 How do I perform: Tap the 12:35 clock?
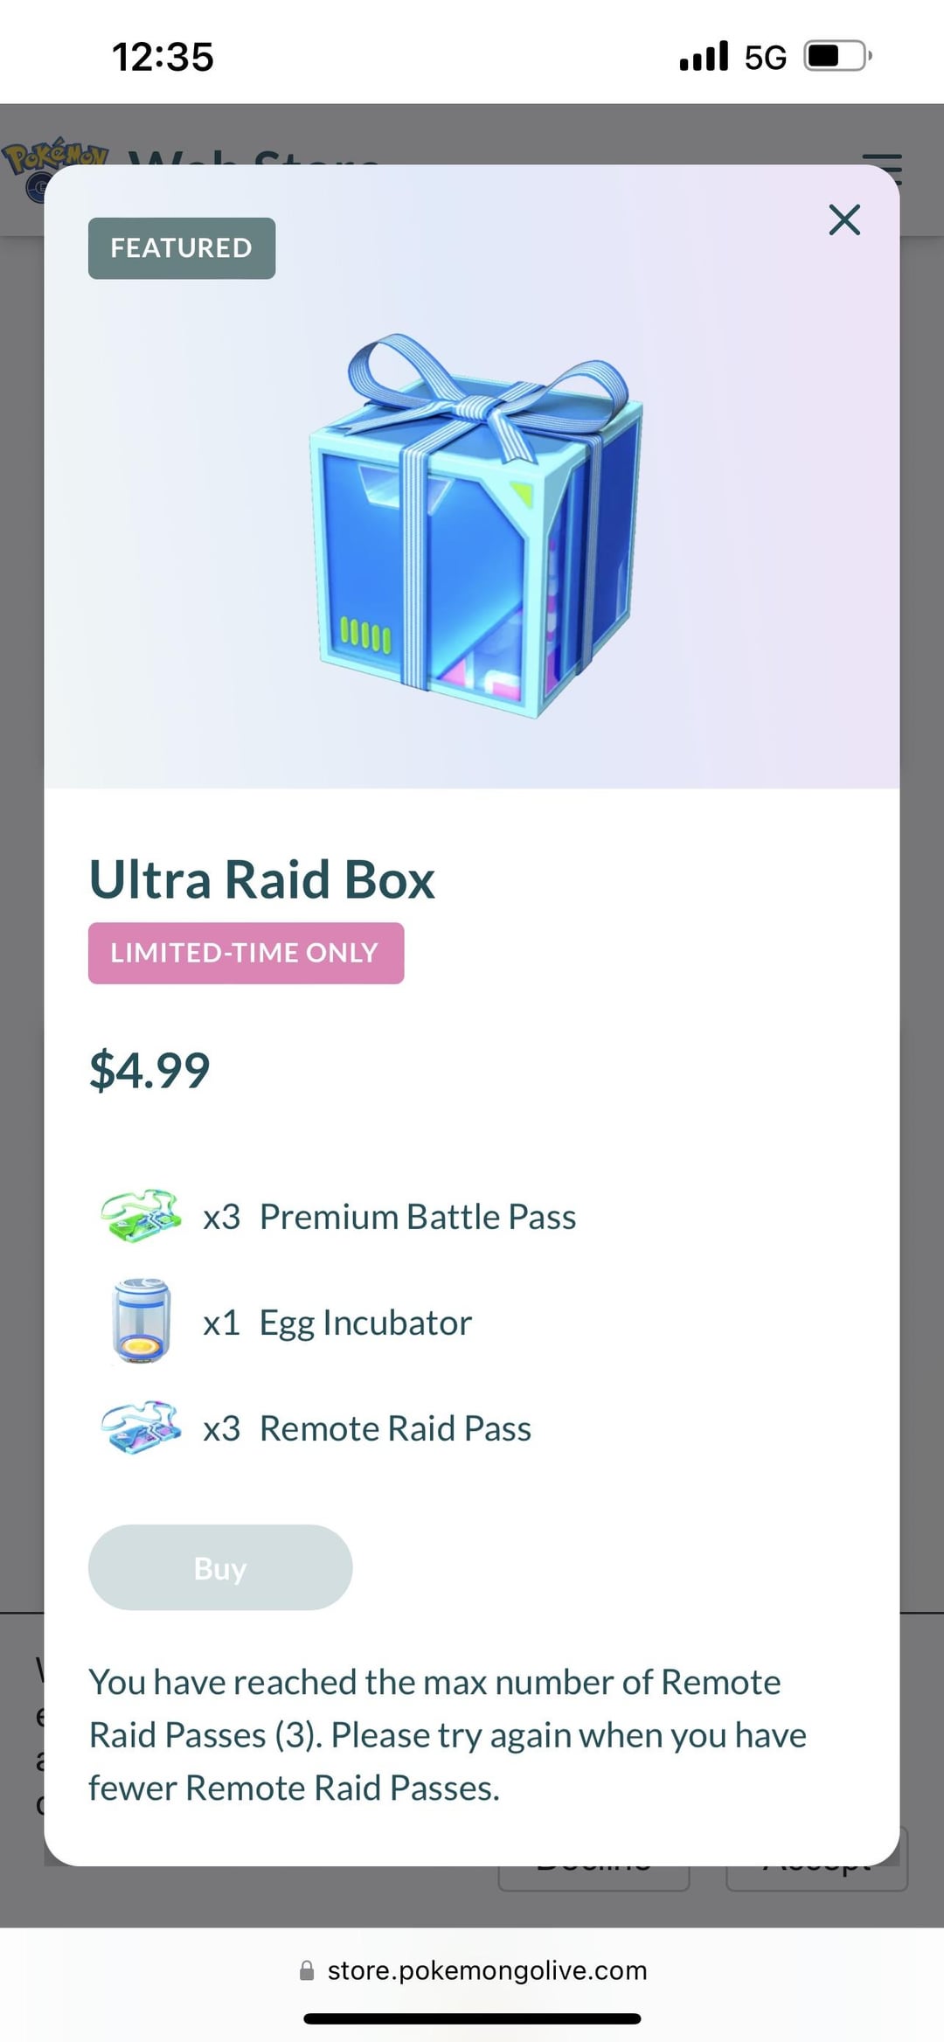coord(163,58)
